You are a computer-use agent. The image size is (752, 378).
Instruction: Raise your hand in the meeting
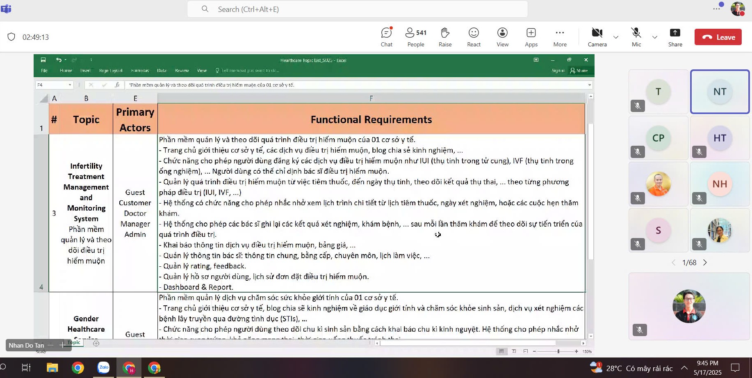coord(445,37)
